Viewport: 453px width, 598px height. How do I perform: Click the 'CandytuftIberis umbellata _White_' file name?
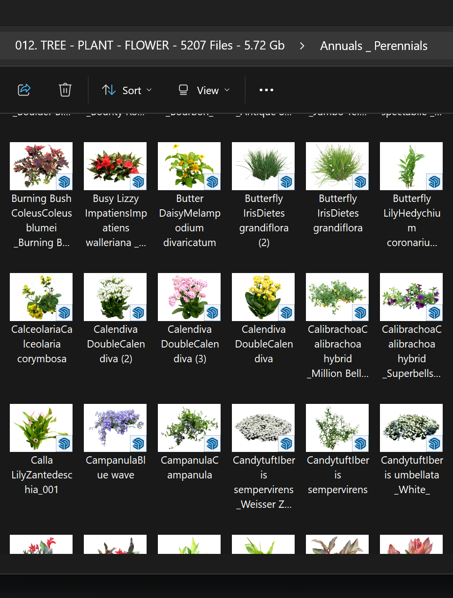point(412,475)
